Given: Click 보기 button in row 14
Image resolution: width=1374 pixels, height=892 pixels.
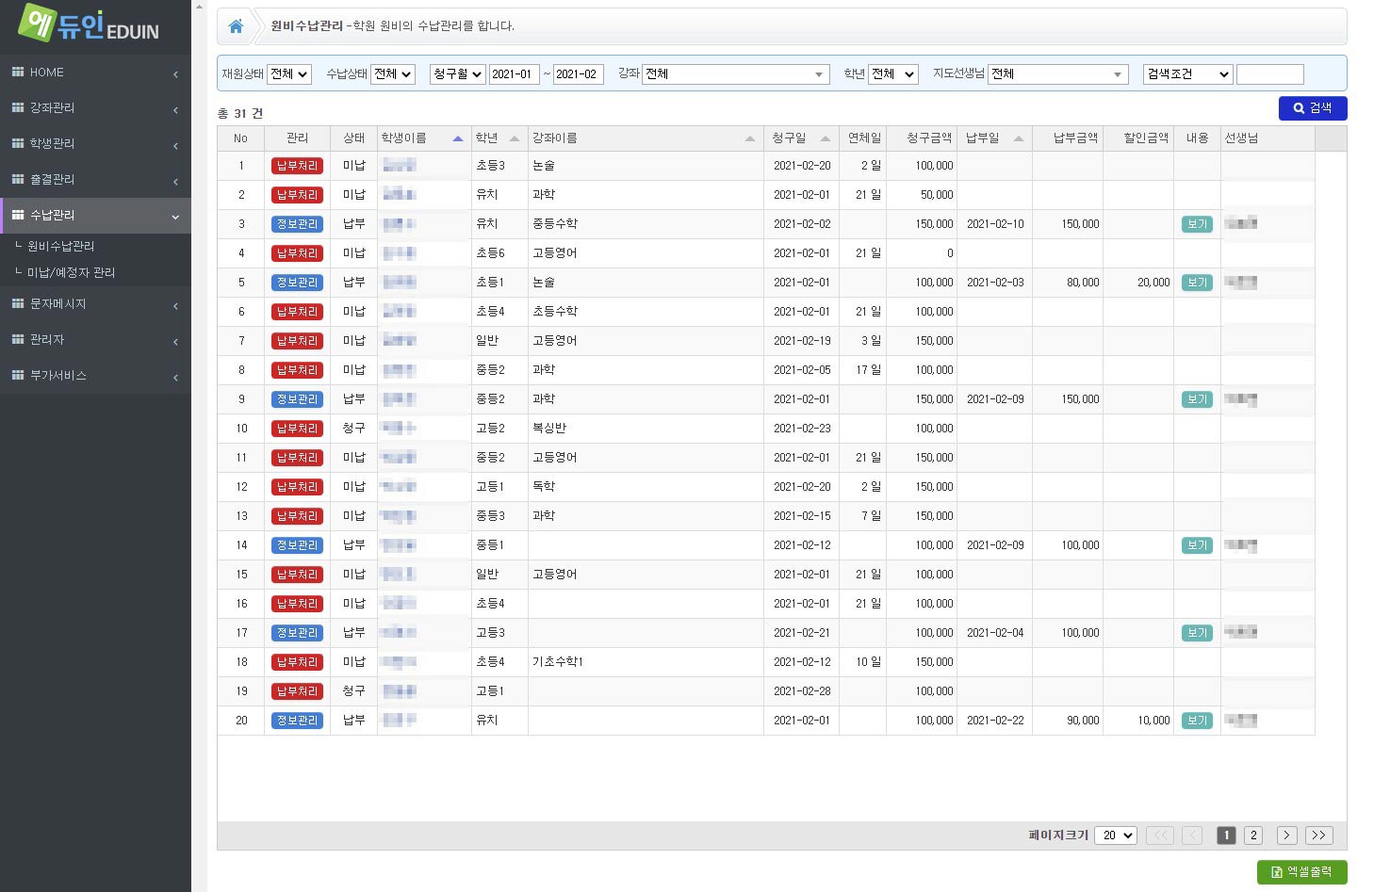Looking at the screenshot, I should coord(1197,545).
